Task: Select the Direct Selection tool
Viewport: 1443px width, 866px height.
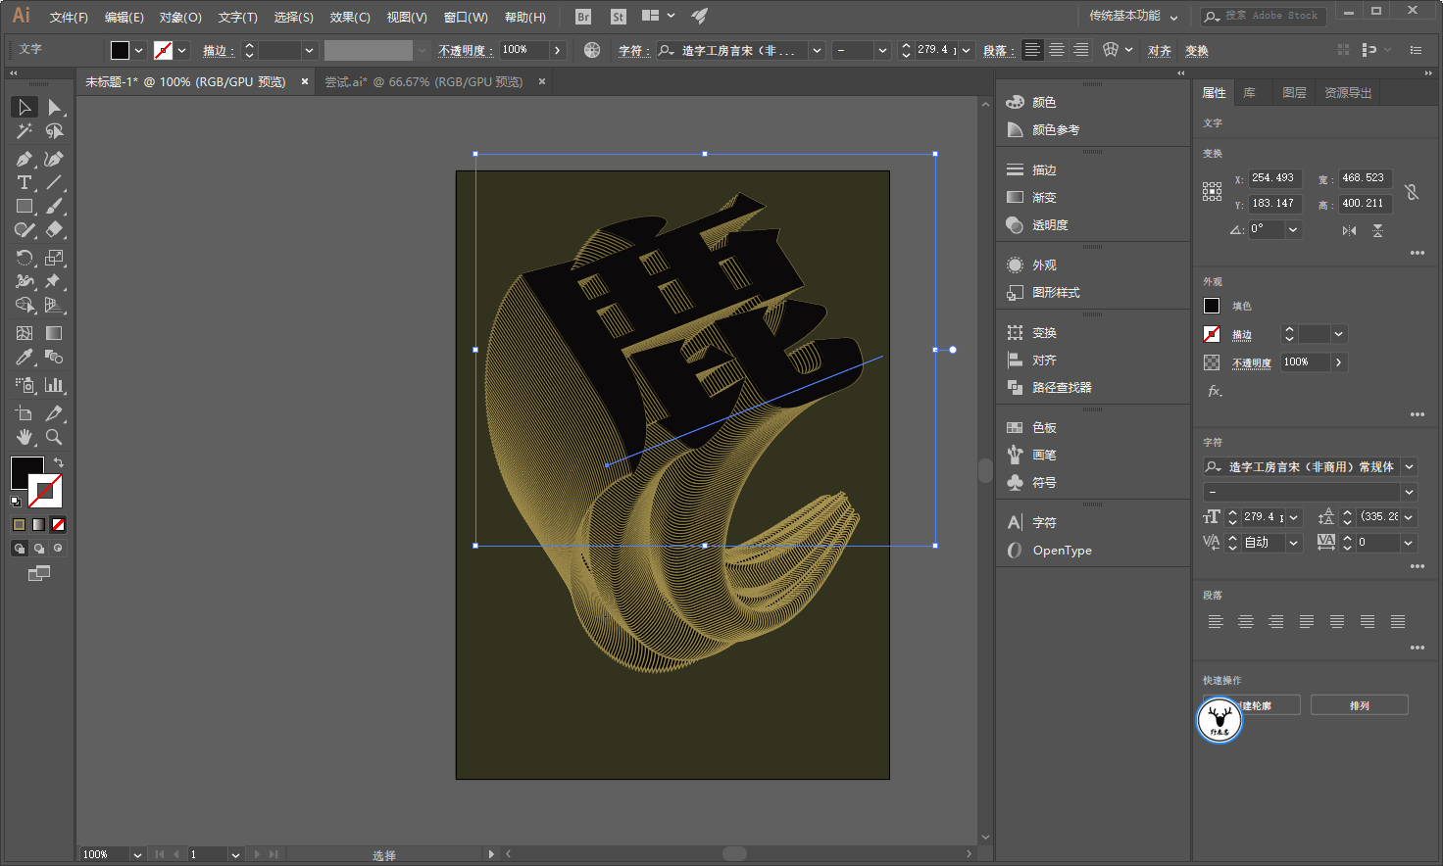Action: point(54,107)
